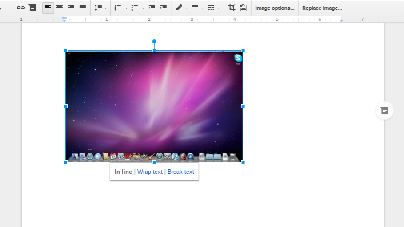Expand border color dropdown arrow

187,8
